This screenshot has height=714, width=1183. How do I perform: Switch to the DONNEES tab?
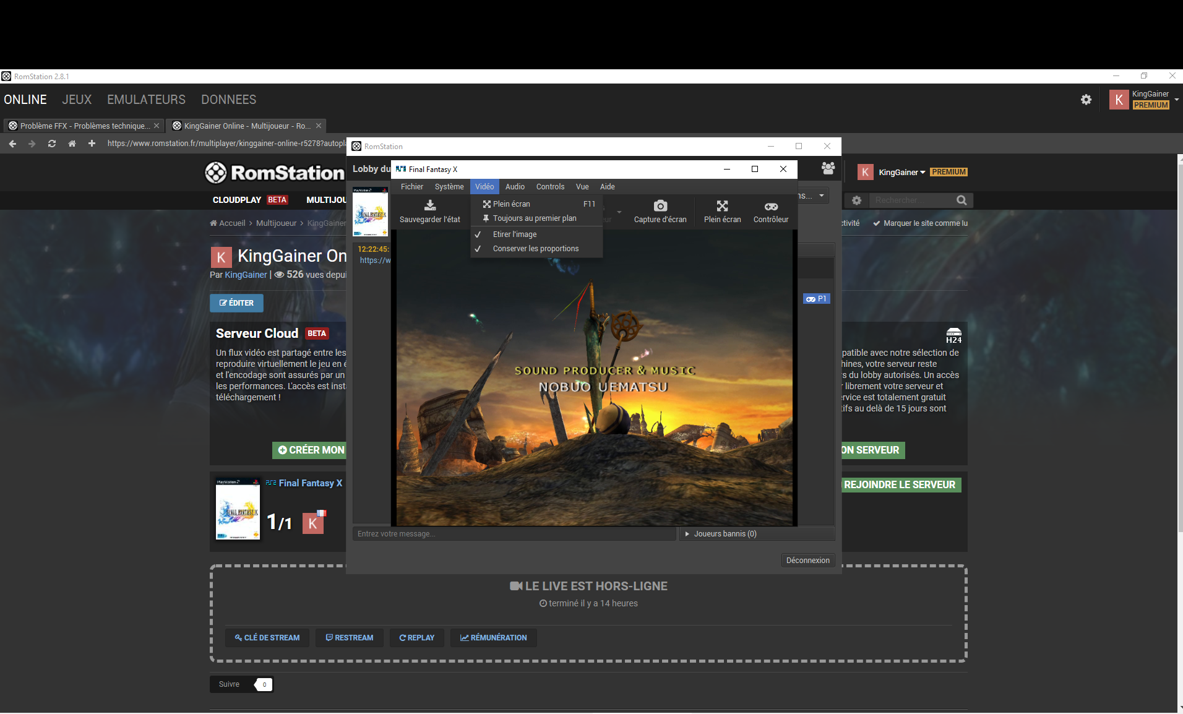[x=228, y=100]
